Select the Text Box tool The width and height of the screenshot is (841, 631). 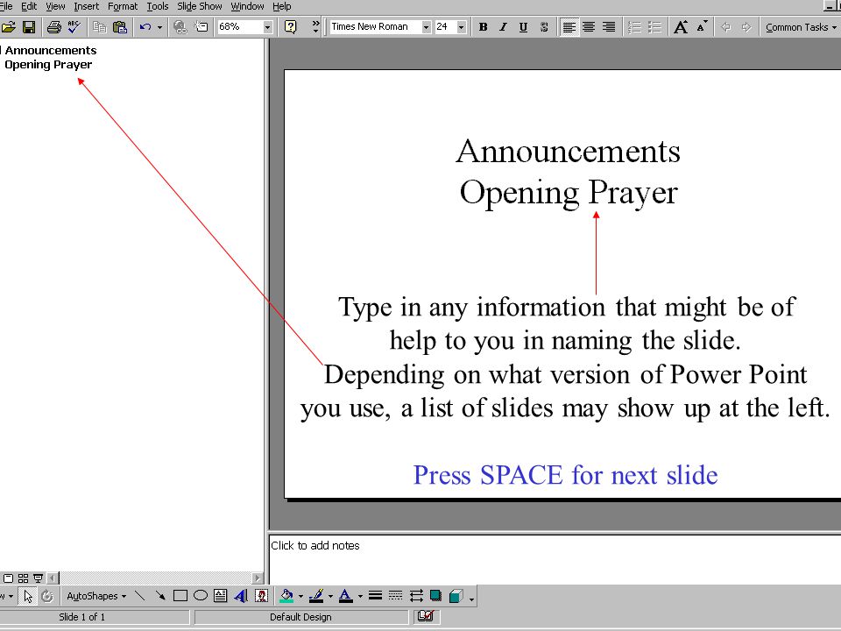(x=221, y=596)
